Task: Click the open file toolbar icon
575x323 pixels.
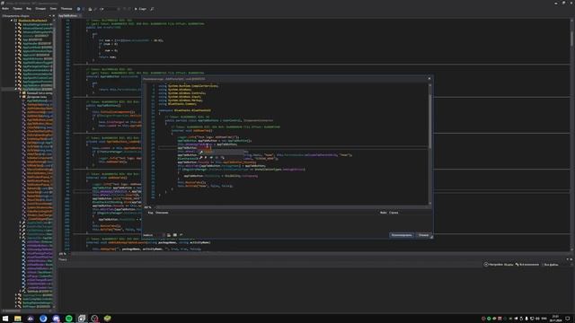Action: click(90, 9)
